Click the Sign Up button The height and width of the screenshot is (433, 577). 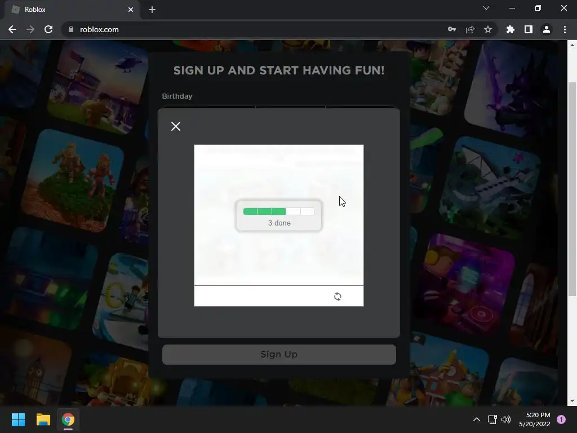point(279,354)
